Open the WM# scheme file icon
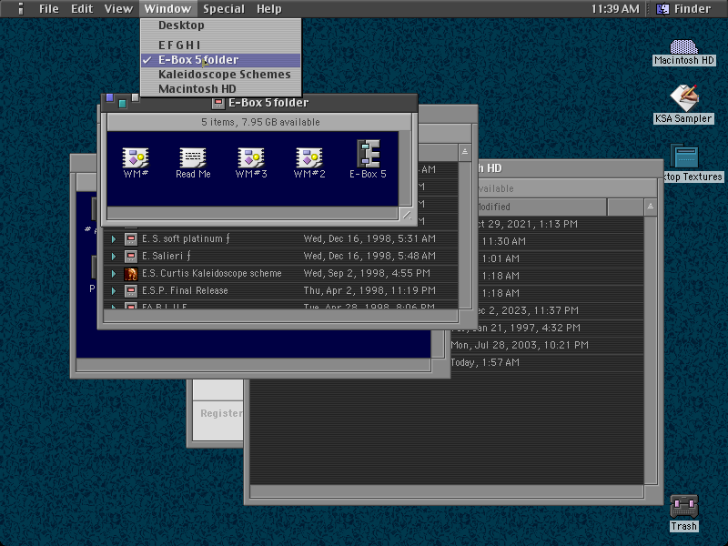This screenshot has width=728, height=546. tap(135, 157)
